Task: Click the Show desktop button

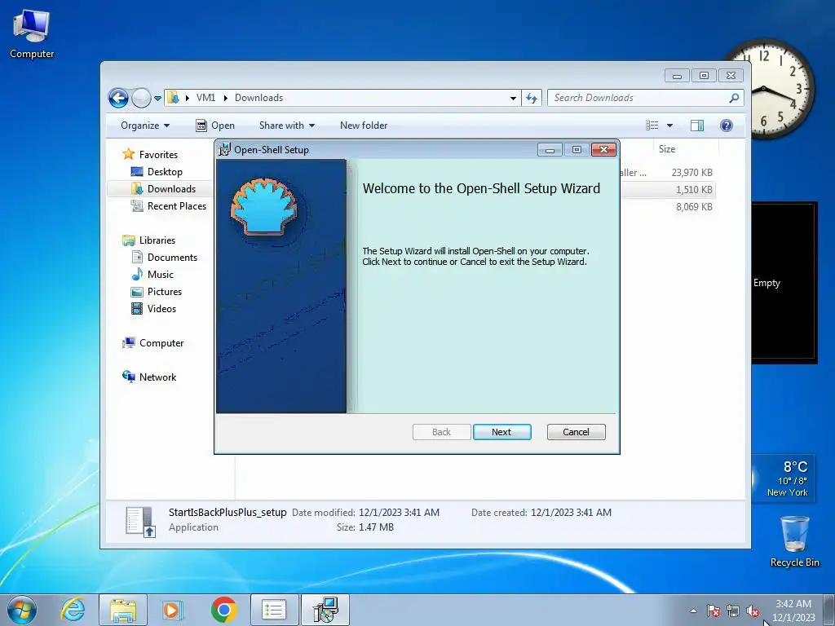Action: coord(829,610)
